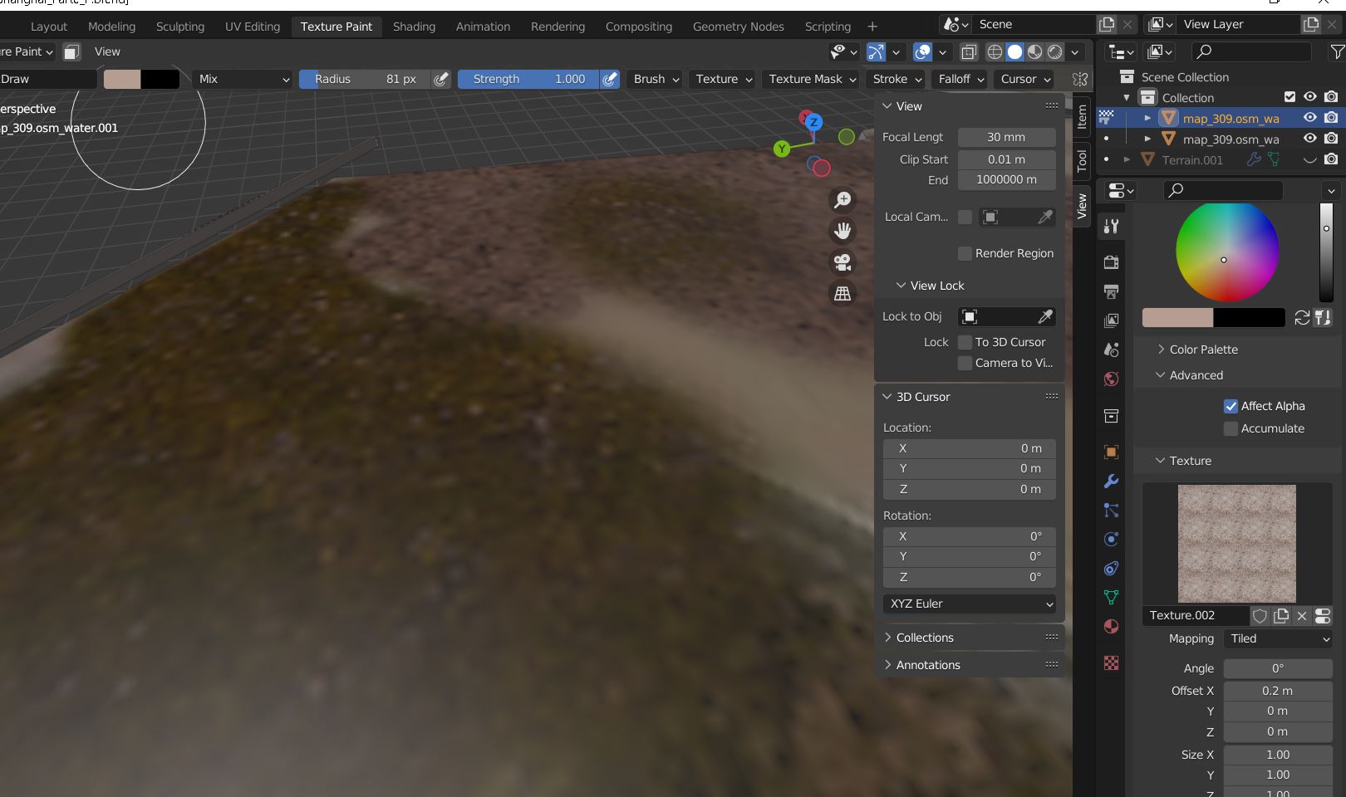Switch to the Shading workspace tab
The image size is (1346, 797).
point(414,27)
